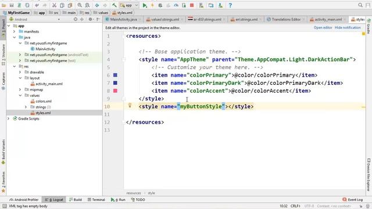The width and height of the screenshot is (372, 209).
Task: Open Android Profiler tool window button
Action: [x=24, y=200]
